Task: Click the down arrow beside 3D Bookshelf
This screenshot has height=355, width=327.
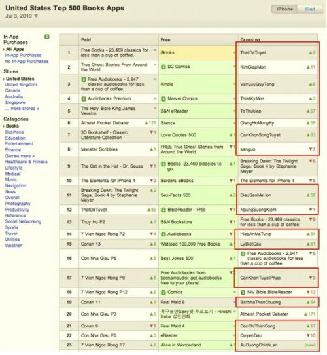Action: coord(152,132)
